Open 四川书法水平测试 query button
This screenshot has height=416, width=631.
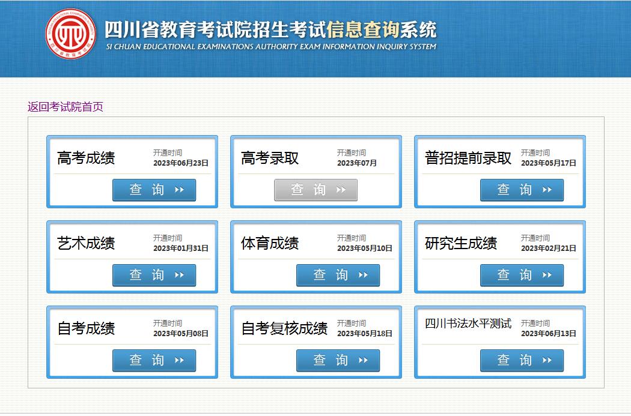pyautogui.click(x=522, y=360)
